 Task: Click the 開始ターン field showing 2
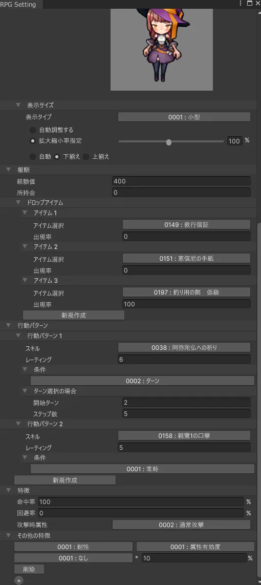click(186, 402)
